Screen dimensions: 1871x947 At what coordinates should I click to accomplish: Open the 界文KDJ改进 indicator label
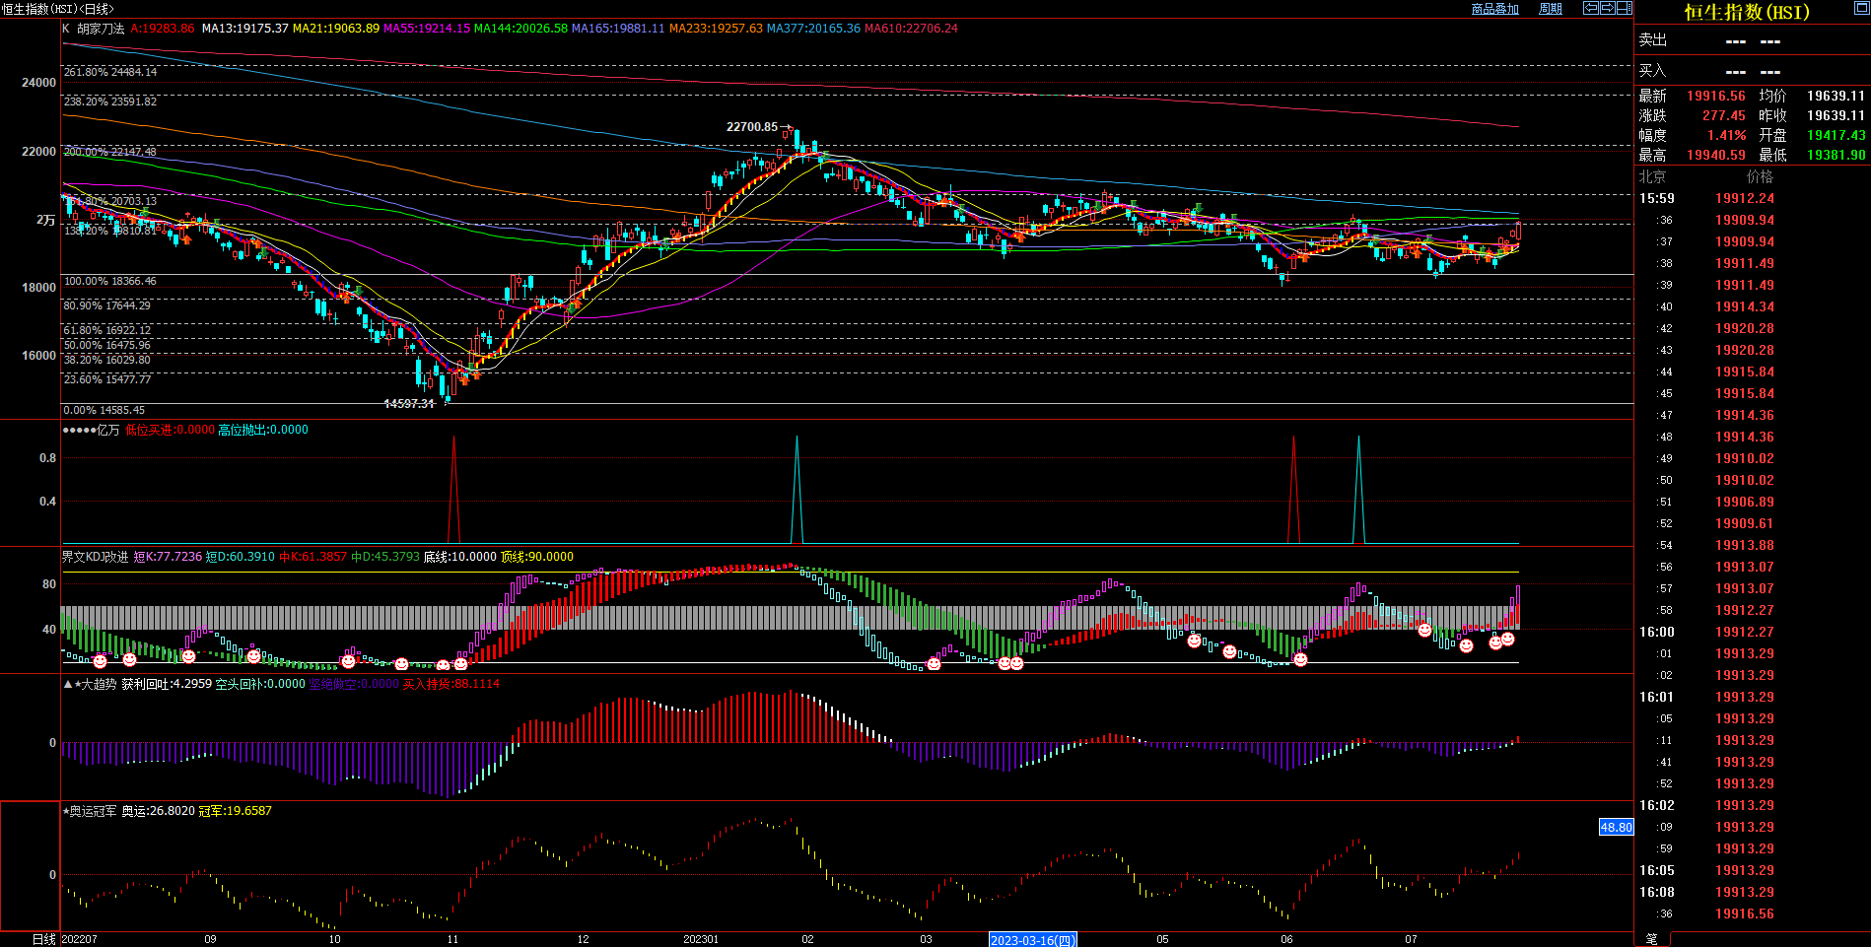(96, 557)
